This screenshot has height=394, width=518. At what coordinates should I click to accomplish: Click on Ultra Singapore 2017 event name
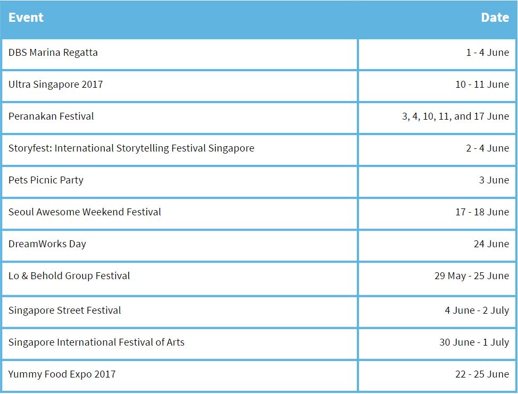click(56, 85)
